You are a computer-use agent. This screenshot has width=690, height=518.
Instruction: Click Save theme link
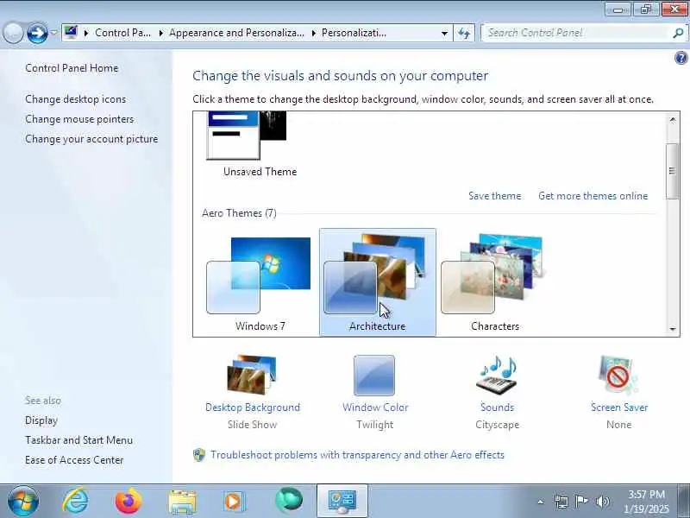(x=494, y=196)
